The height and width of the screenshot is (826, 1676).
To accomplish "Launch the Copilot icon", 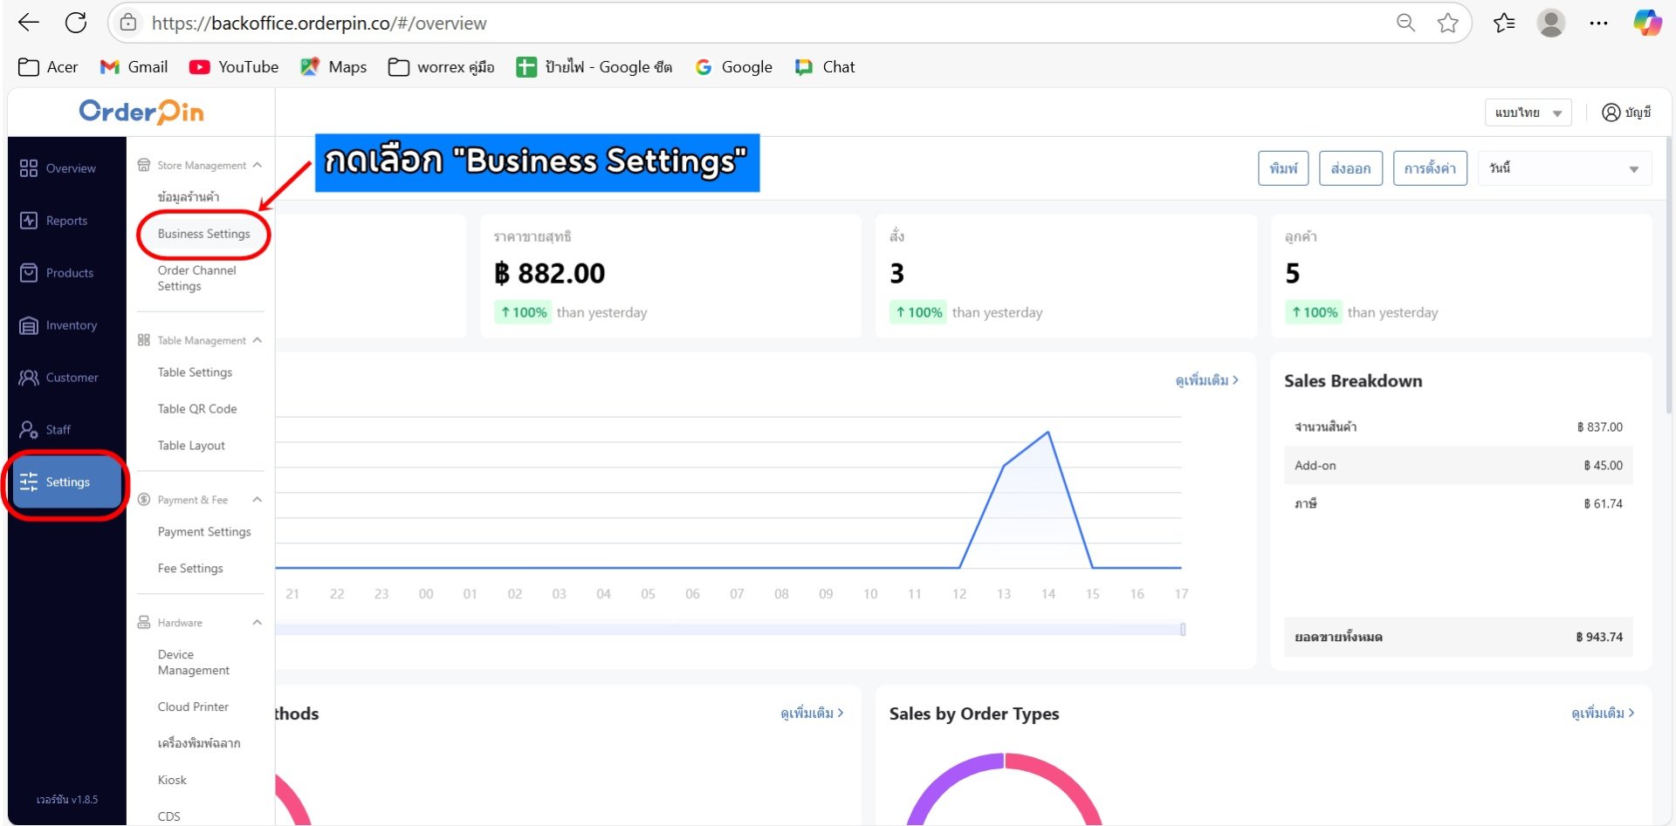I will tap(1647, 23).
